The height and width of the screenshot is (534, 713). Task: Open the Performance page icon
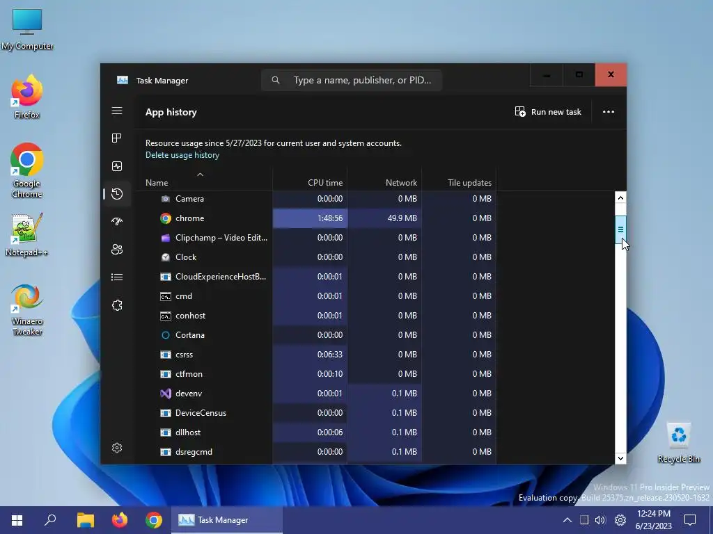pyautogui.click(x=117, y=166)
